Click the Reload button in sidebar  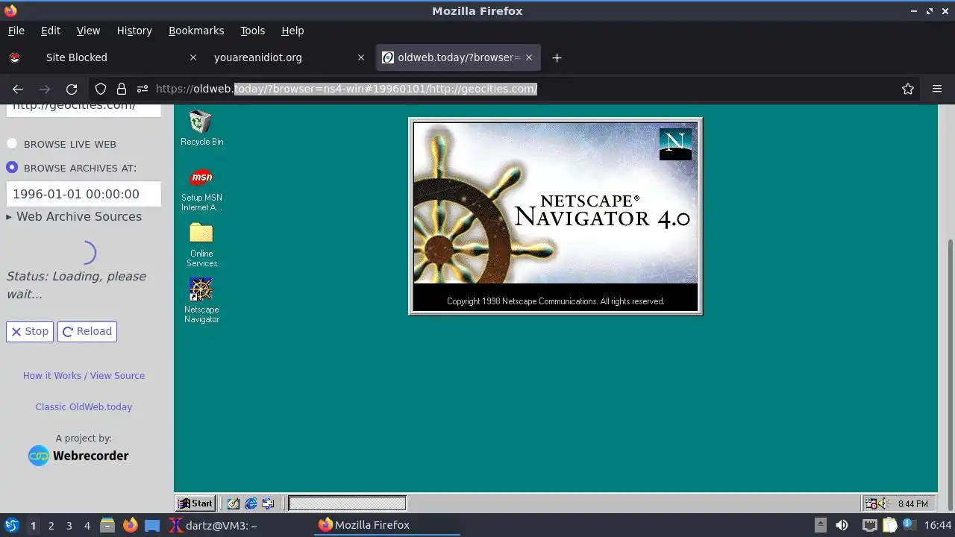click(87, 331)
